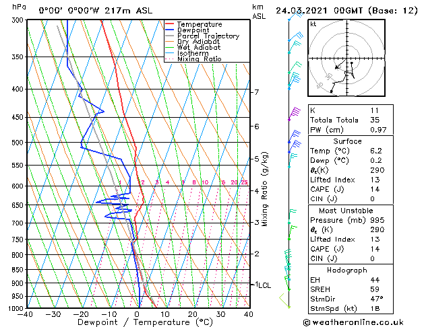Click the red Temperature line swatch in the legend

(x=169, y=24)
